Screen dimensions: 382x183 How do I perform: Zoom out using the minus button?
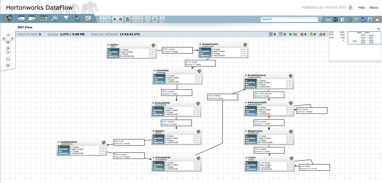pos(8,52)
